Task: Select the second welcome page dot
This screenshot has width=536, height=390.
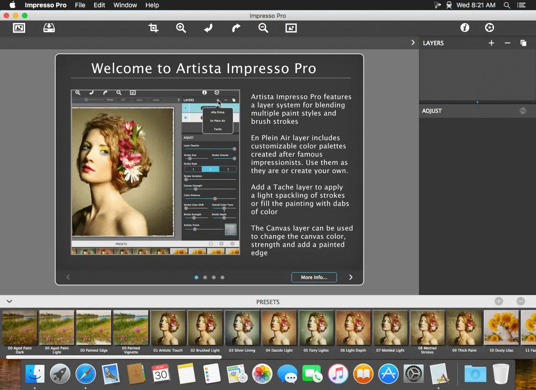Action: click(205, 277)
